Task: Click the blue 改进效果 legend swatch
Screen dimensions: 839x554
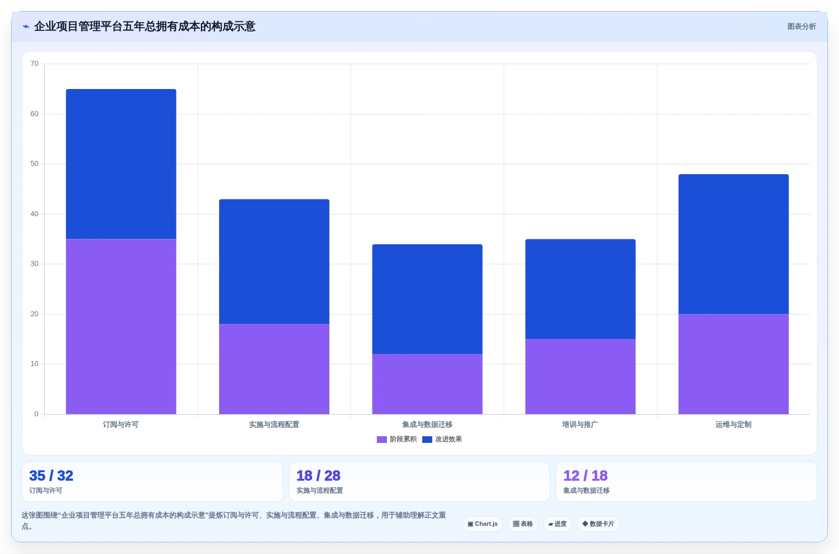Action: (x=427, y=440)
